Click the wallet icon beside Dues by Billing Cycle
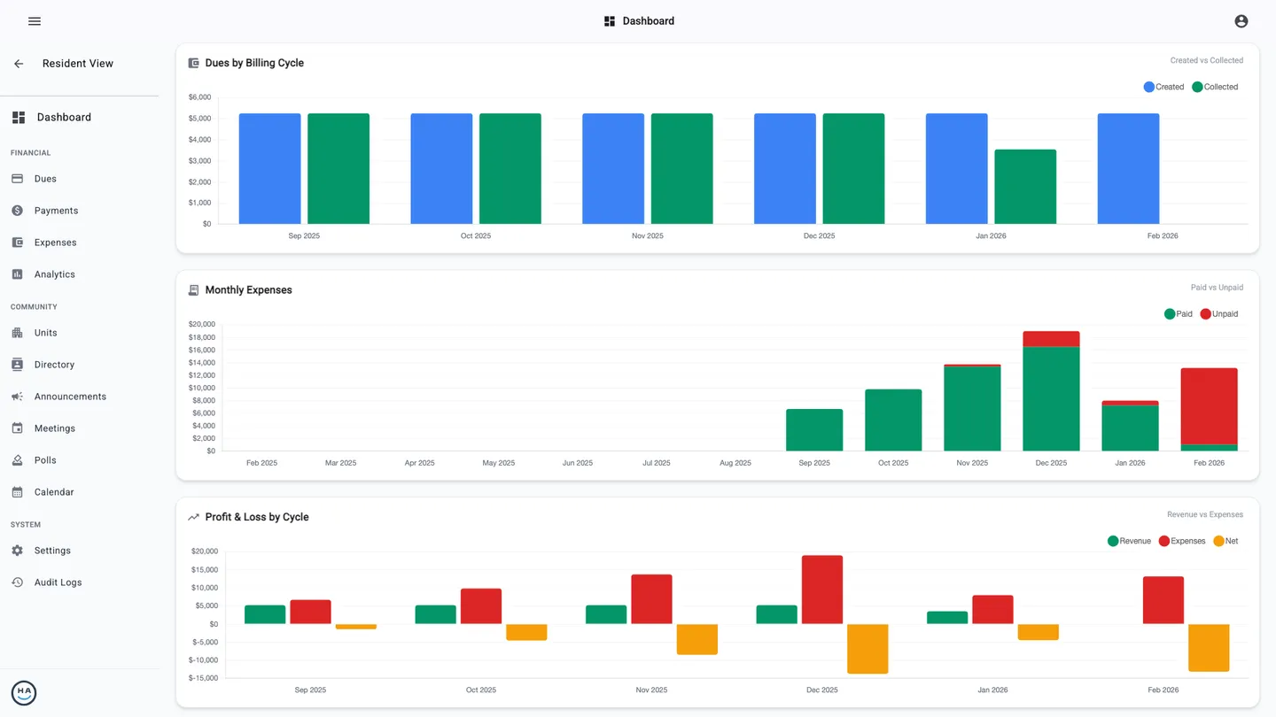Screen dimensions: 1276x717 pos(193,63)
